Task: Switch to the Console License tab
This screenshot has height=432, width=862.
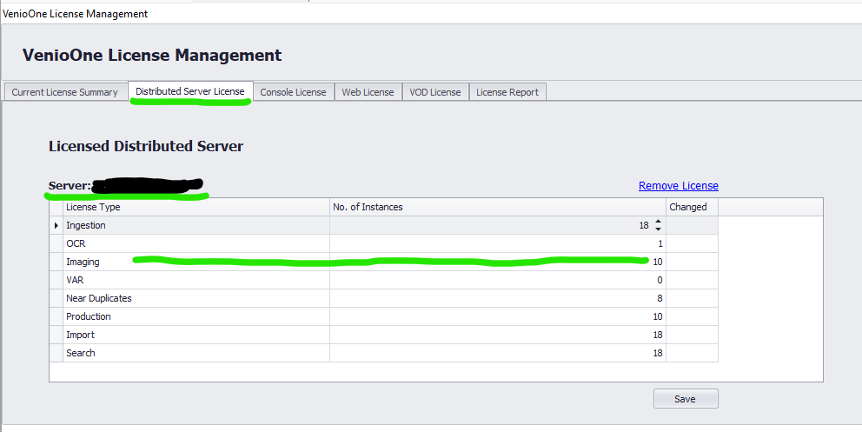Action: (x=293, y=92)
